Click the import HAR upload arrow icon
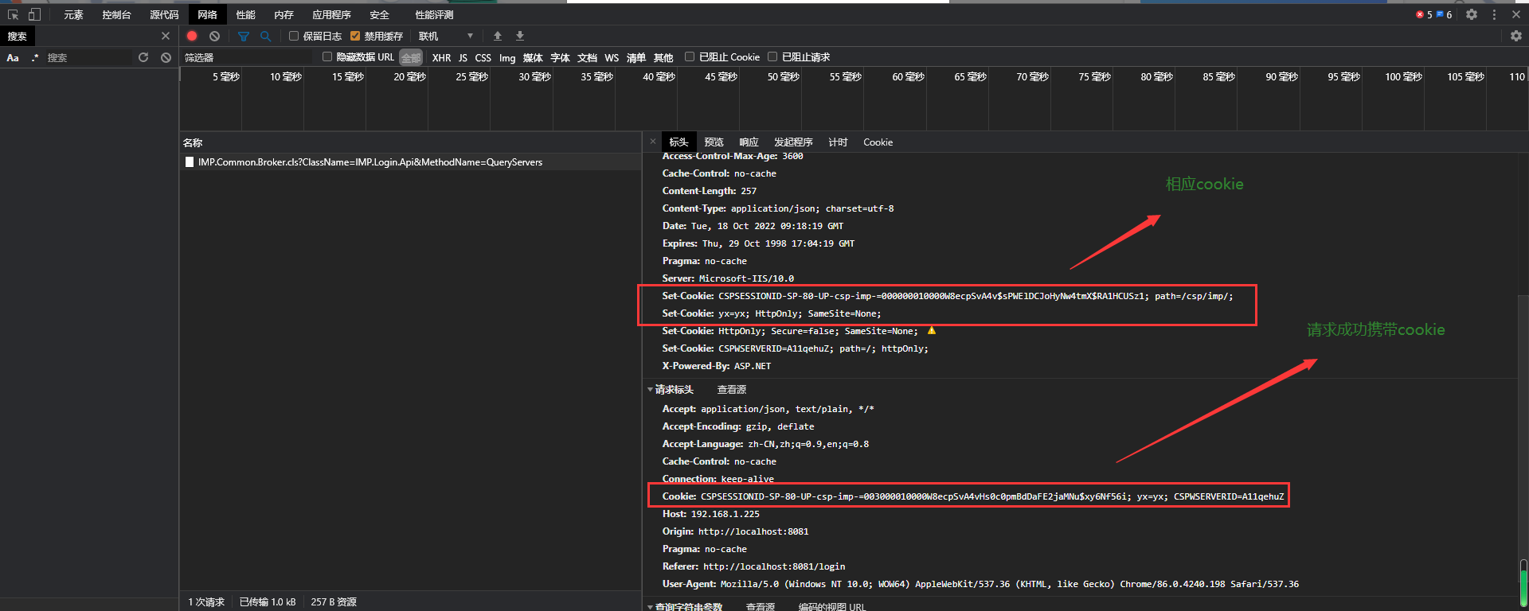 point(498,36)
